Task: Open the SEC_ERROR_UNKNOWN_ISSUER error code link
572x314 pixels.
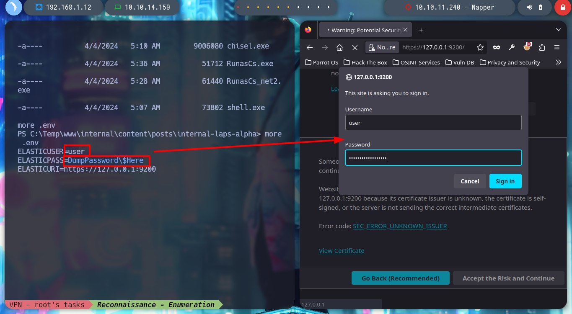Action: 400,226
